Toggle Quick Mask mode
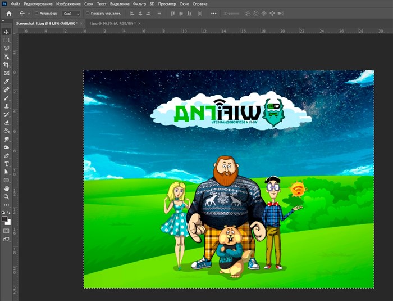 (x=7, y=231)
